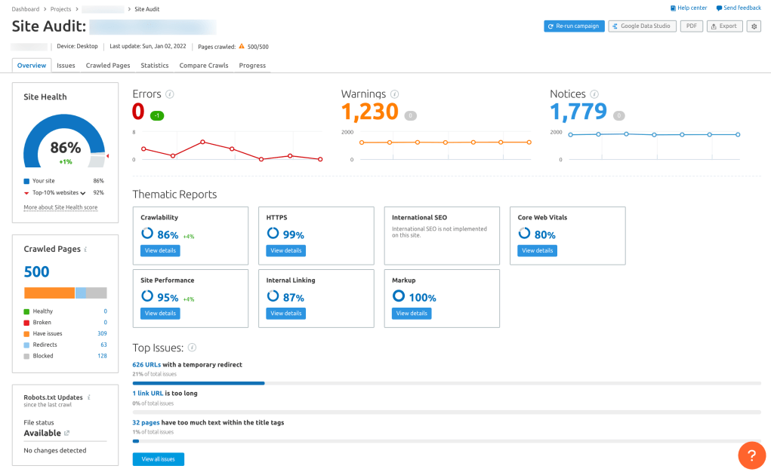This screenshot has width=771, height=475.
Task: Open the campaign settings gear menu
Action: point(753,25)
